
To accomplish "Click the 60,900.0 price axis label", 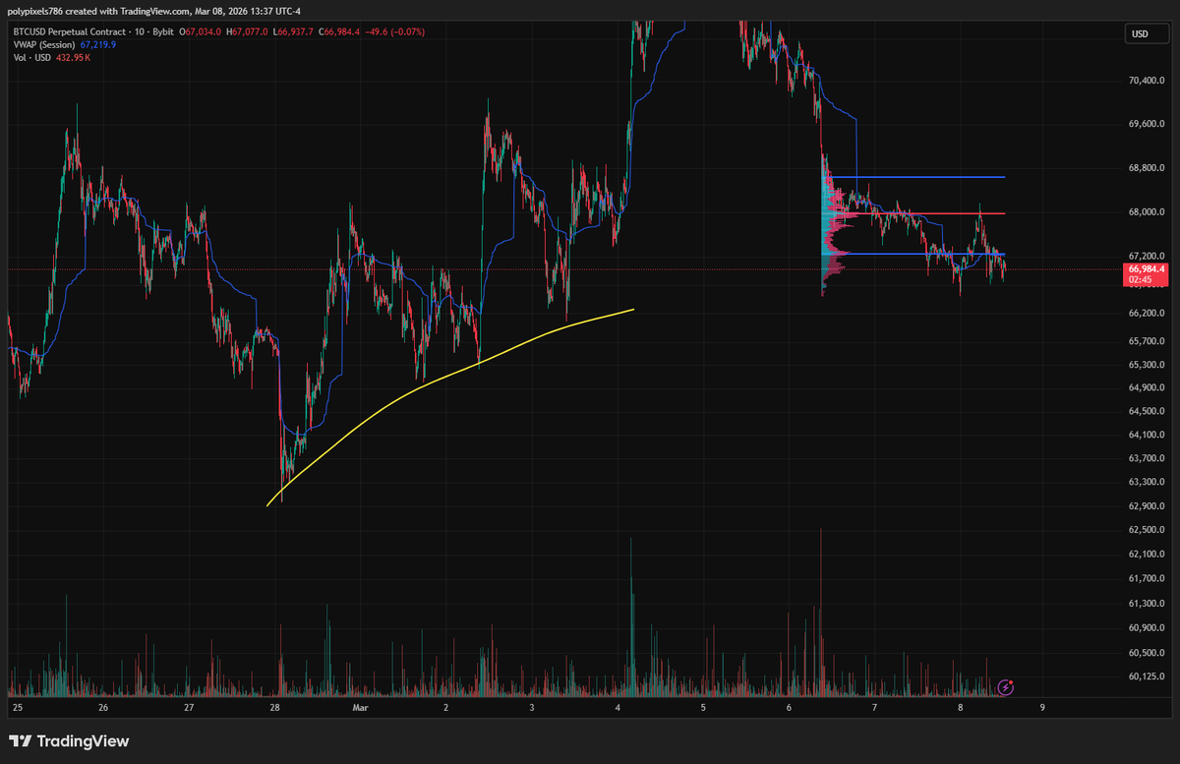I will tap(1147, 627).
